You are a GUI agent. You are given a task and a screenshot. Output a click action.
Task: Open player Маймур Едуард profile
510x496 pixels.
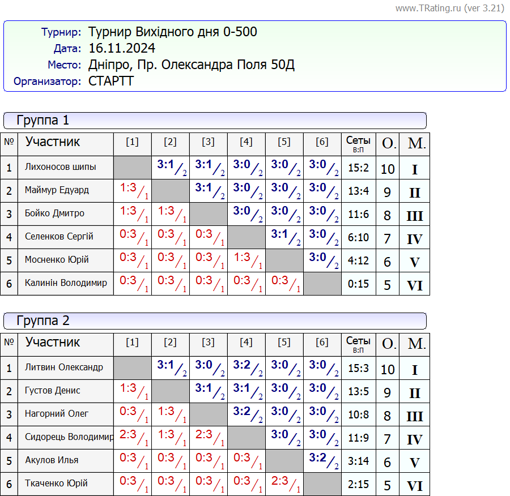[x=57, y=190]
